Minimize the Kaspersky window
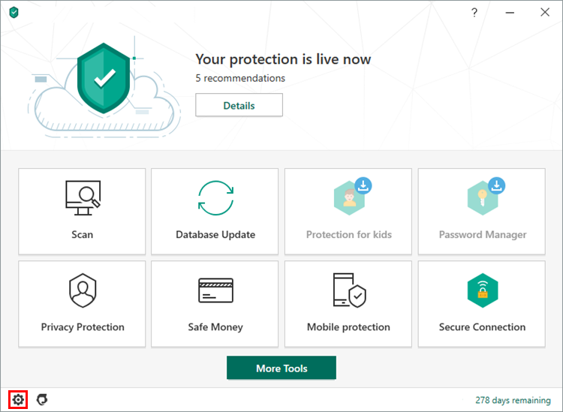The image size is (563, 412). [x=510, y=13]
